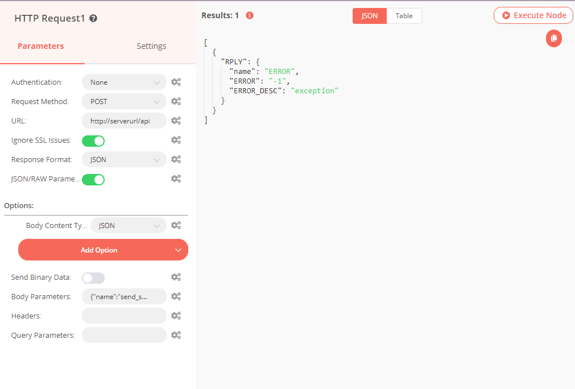Copy the JSON output with the clipboard icon
The image size is (575, 389).
coord(553,39)
